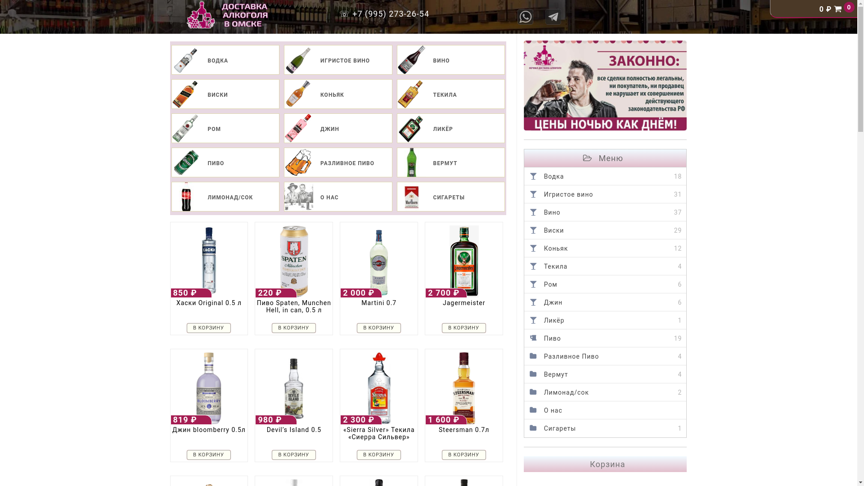Add Devil's Island 0.5 to cart
This screenshot has width=864, height=486.
[x=294, y=455]
